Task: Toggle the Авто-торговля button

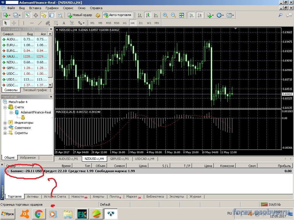Action: (117, 15)
